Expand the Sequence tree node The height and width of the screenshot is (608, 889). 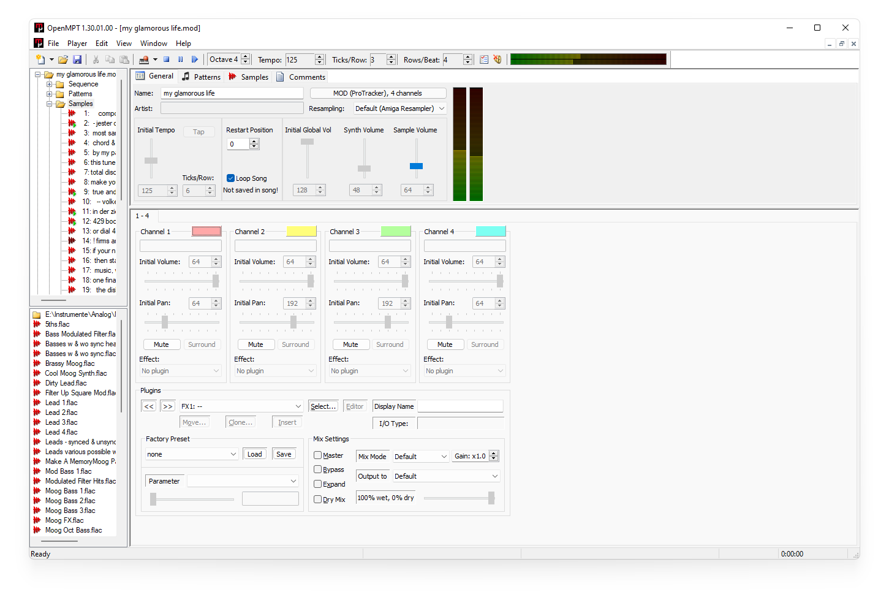pos(50,85)
